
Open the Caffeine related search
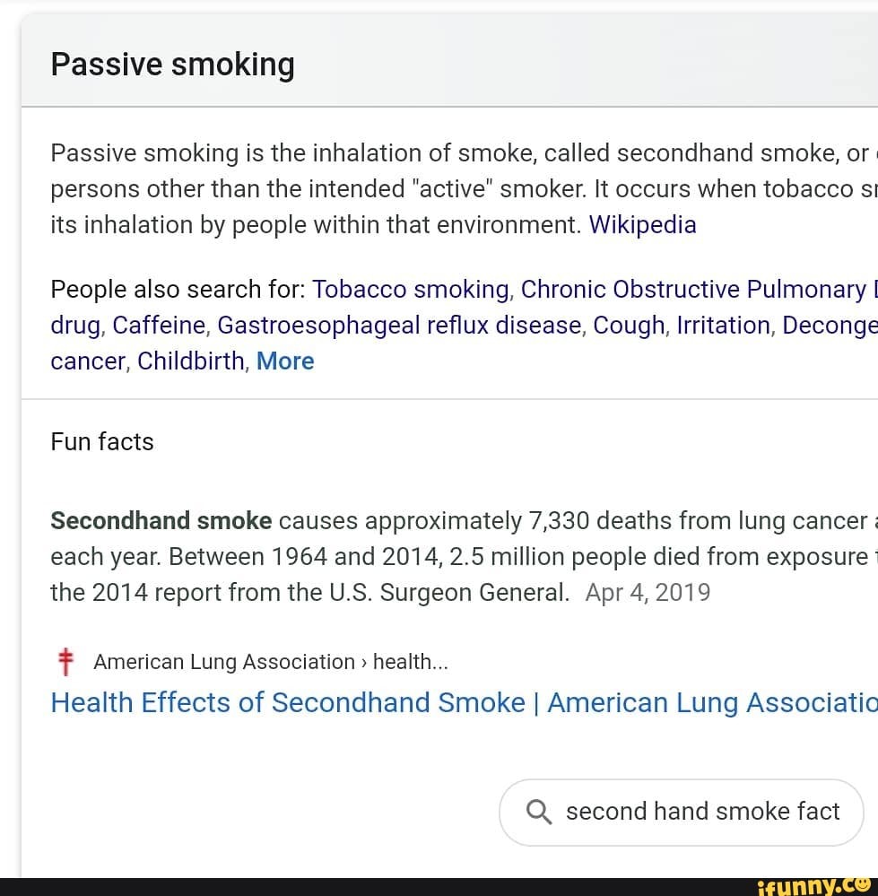[159, 325]
